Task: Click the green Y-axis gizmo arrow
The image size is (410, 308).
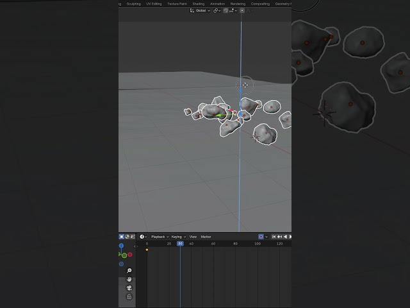Action: [218, 116]
